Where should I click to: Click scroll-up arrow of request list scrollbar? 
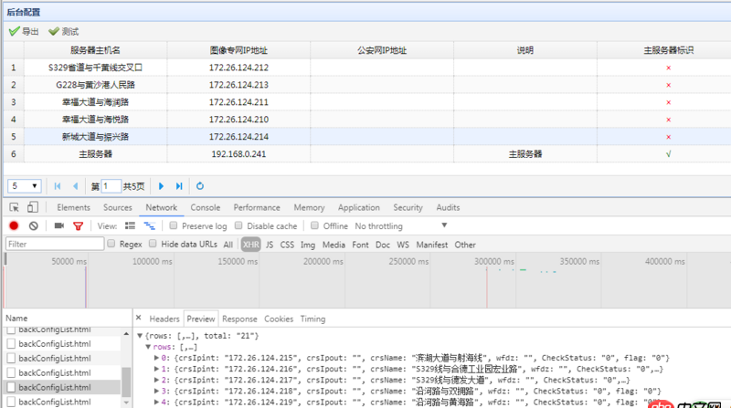(126, 334)
